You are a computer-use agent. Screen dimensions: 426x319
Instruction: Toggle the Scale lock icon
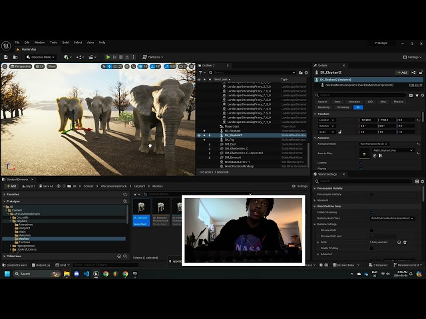(340, 132)
